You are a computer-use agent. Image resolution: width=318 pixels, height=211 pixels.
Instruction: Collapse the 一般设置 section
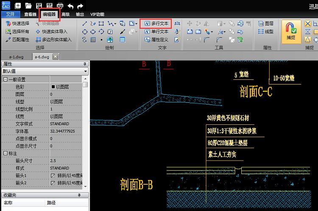[x=6, y=79]
